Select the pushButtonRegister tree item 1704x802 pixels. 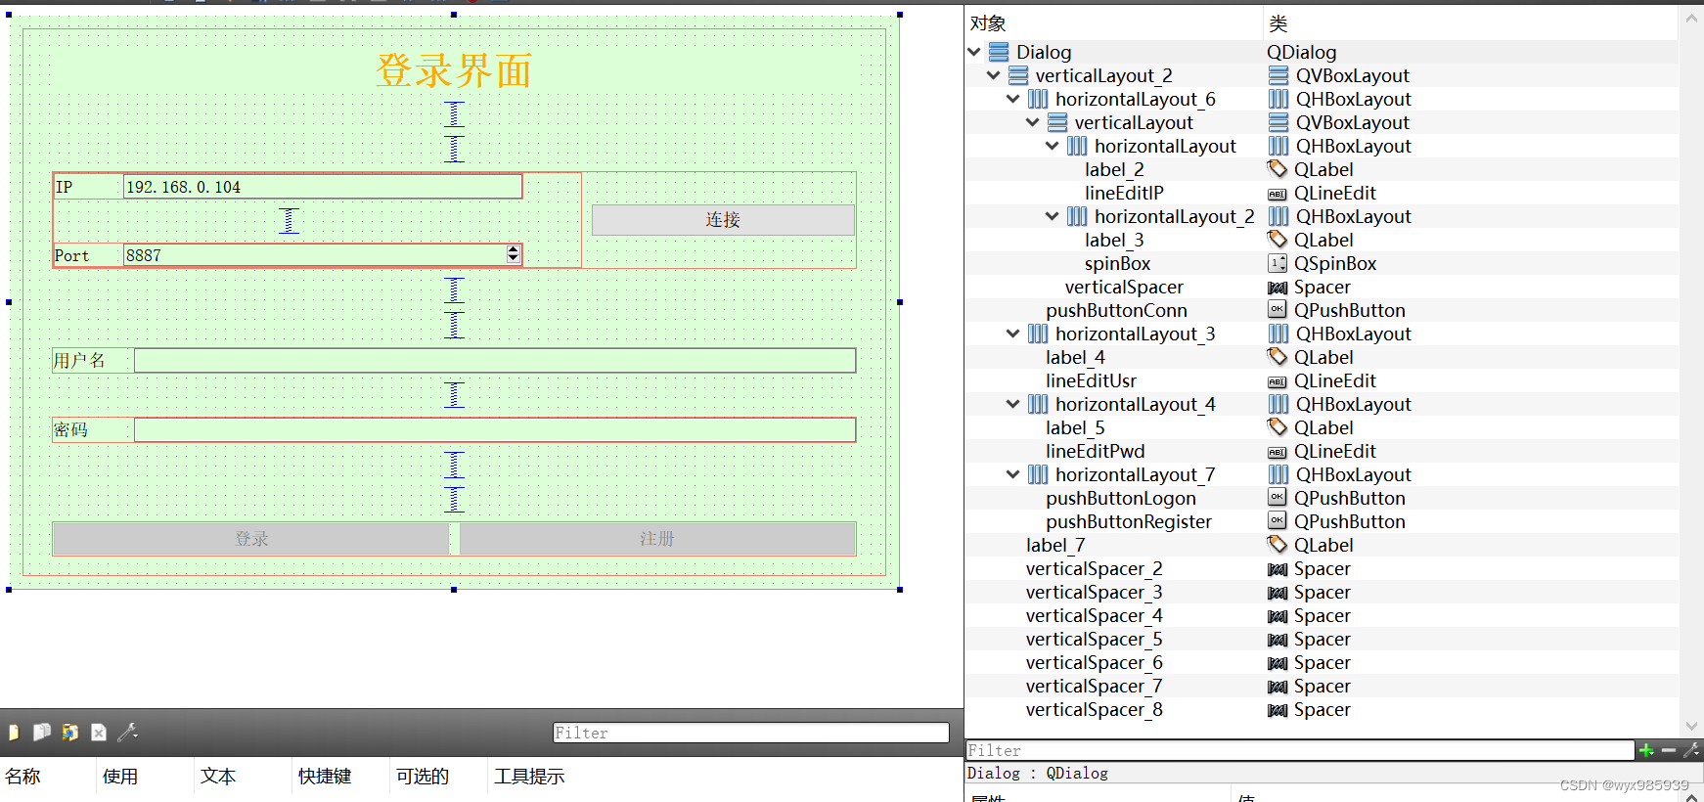[x=1129, y=521]
